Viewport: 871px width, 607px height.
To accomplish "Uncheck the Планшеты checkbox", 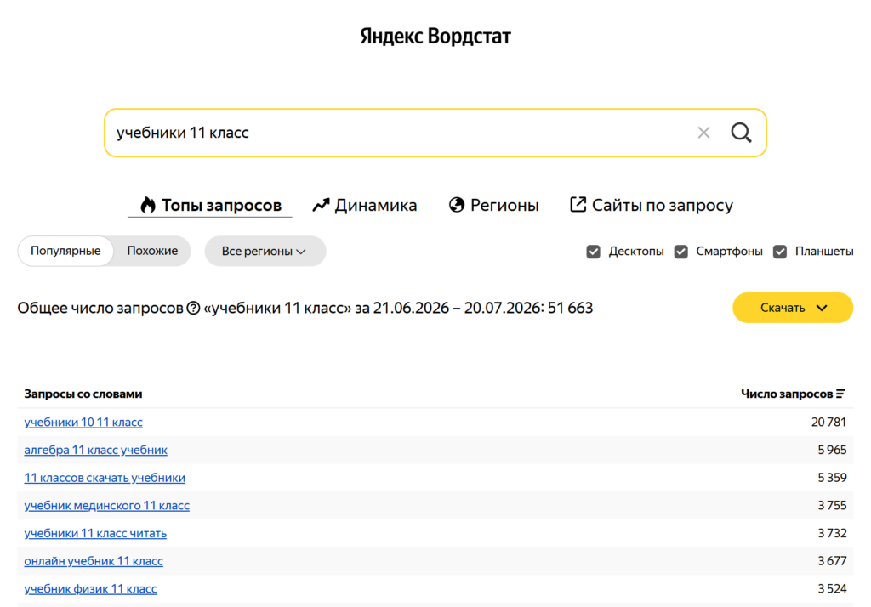I will pyautogui.click(x=780, y=252).
